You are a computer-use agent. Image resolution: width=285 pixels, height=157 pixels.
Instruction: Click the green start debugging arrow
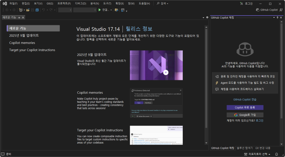coord(100,10)
